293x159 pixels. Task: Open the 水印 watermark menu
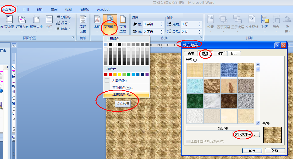[97, 24]
